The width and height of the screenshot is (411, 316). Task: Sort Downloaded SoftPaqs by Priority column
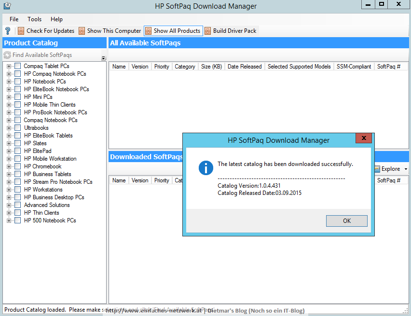[x=162, y=180]
